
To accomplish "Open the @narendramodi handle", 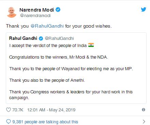I will [x=35, y=15].
